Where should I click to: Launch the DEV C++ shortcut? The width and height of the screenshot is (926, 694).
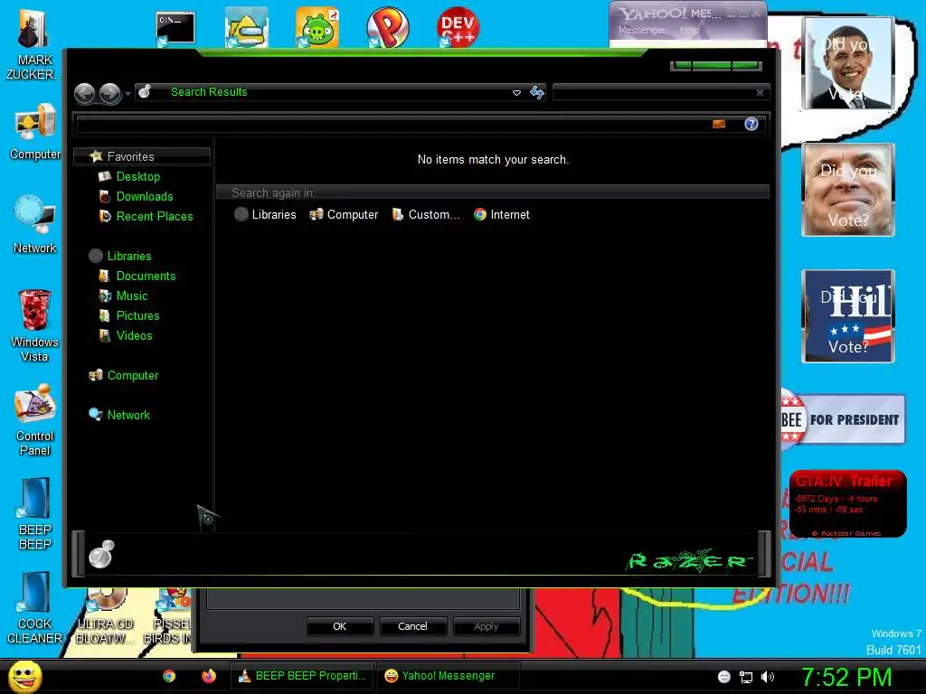coord(458,27)
